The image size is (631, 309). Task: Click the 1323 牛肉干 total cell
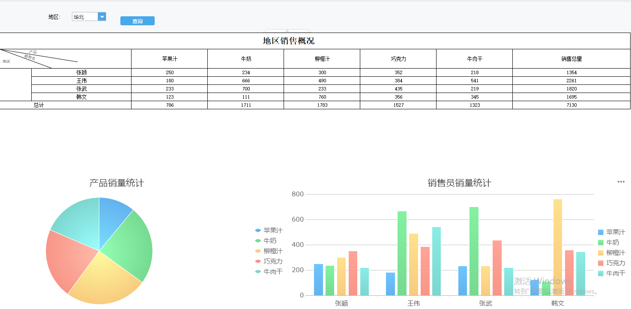[475, 105]
